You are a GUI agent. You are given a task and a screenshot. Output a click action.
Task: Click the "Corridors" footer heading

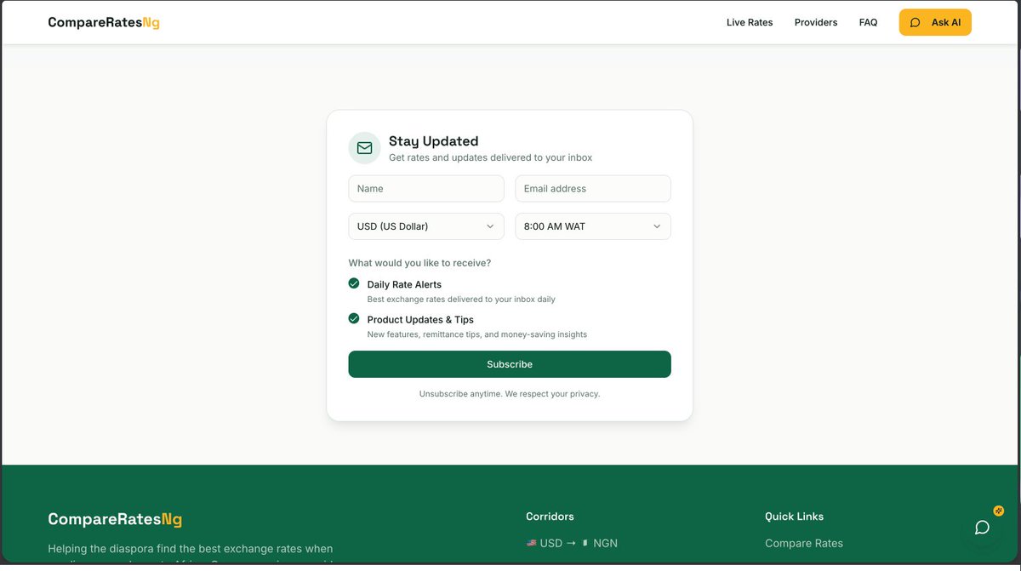pos(550,517)
